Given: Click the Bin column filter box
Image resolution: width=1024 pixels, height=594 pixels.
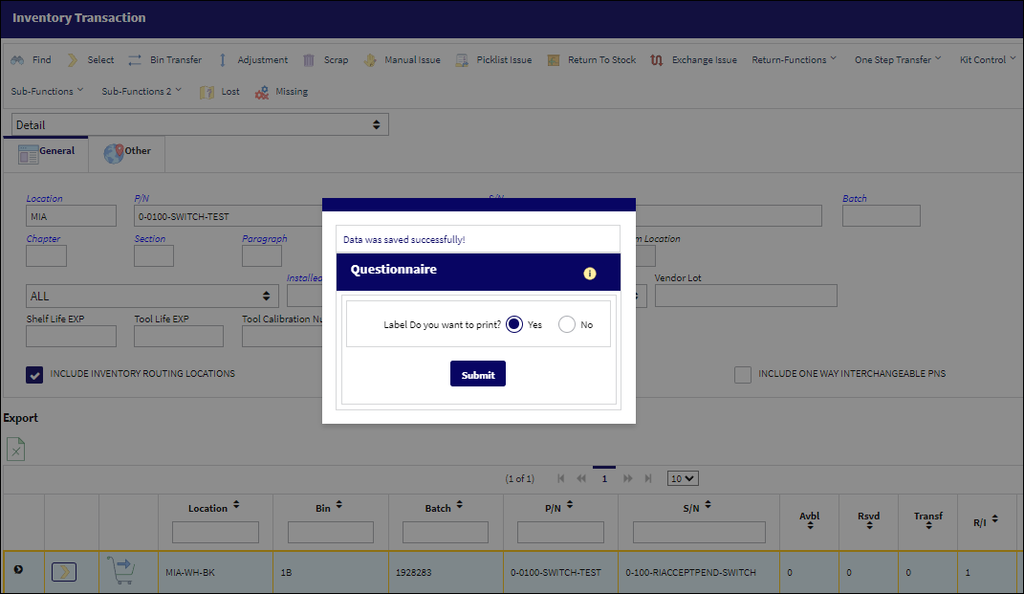Looking at the screenshot, I should click(x=331, y=532).
